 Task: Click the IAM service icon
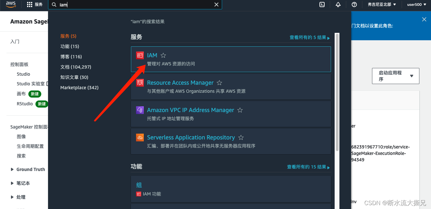140,55
